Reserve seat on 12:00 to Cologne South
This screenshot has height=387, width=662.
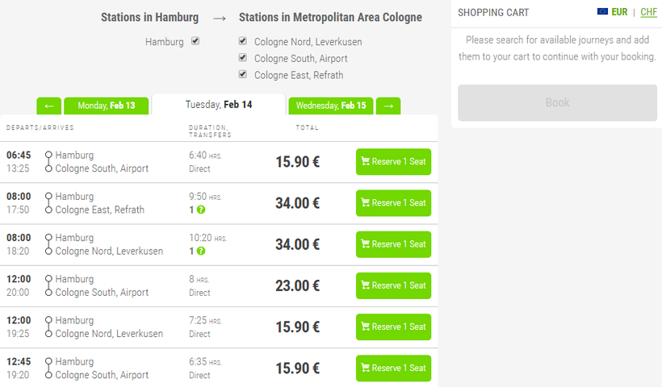pos(393,285)
